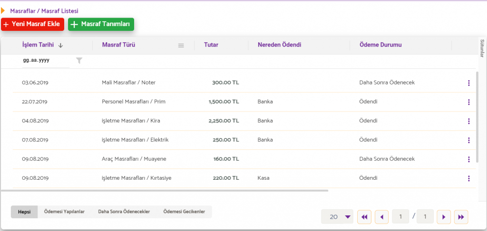Switch to Ödemesi Yapılanlar tab
Image resolution: width=487 pixels, height=231 pixels.
point(64,212)
